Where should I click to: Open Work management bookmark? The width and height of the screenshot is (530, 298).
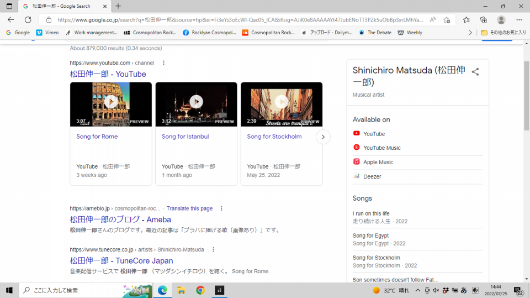91,33
